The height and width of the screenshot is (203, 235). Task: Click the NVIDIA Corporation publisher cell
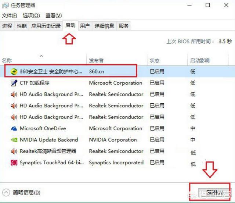click(x=113, y=140)
